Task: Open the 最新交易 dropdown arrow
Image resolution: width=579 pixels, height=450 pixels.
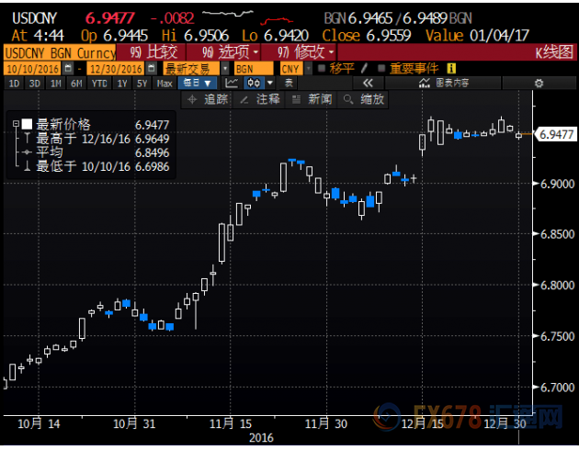Action: 224,69
